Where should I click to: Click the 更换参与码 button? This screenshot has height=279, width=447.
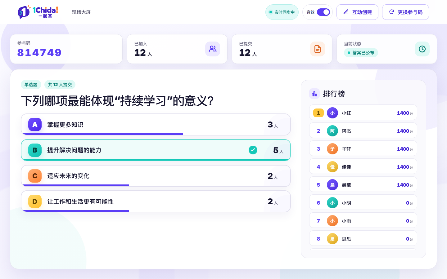[405, 12]
